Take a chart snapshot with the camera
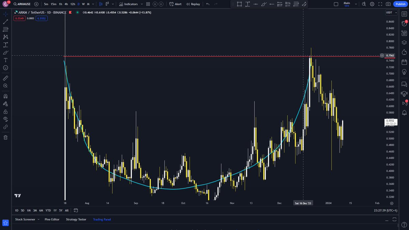Viewport: 409px width, 230px height. [x=388, y=4]
